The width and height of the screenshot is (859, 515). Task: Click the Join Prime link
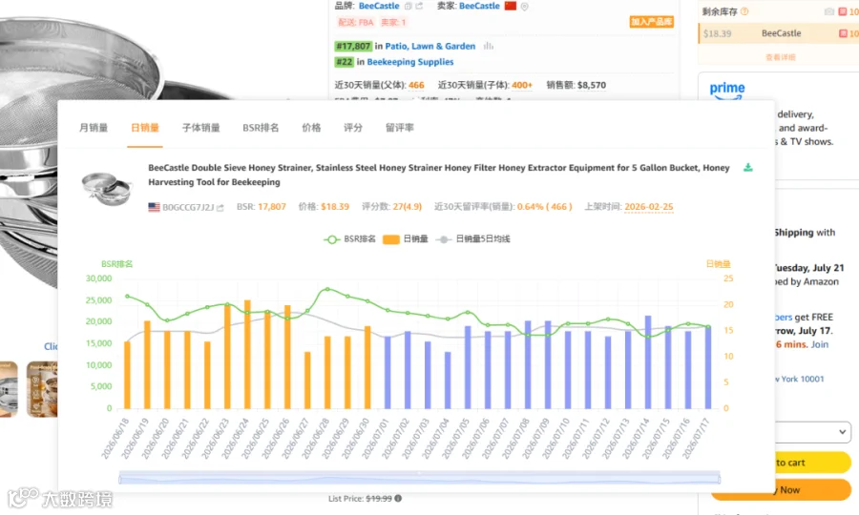point(820,344)
